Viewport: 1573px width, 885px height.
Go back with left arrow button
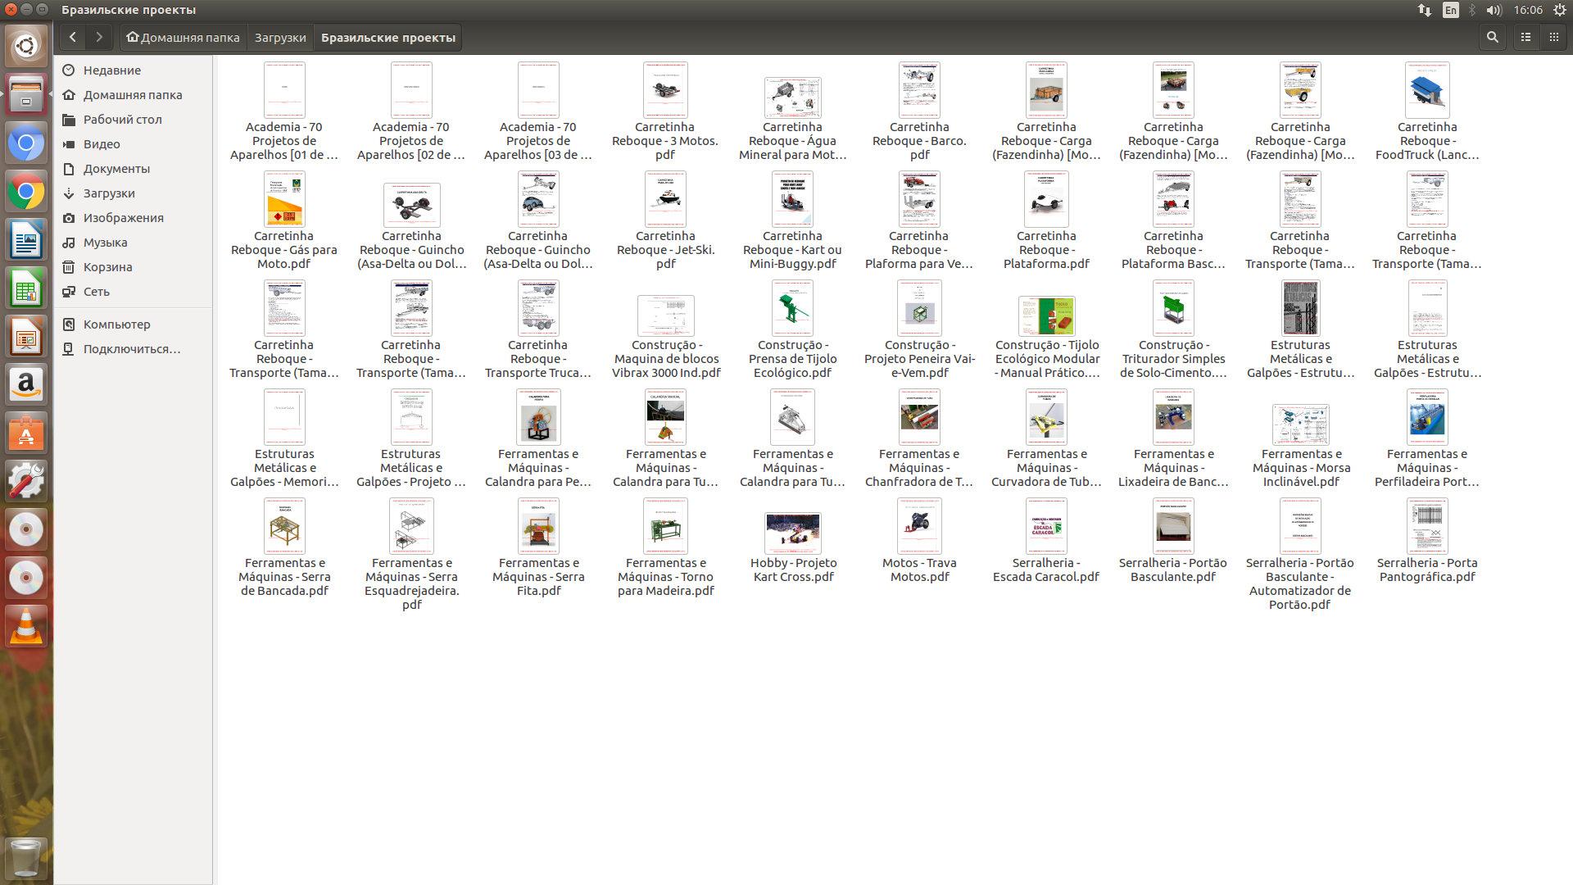[73, 37]
